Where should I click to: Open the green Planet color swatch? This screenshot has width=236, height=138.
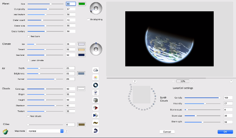82,4
